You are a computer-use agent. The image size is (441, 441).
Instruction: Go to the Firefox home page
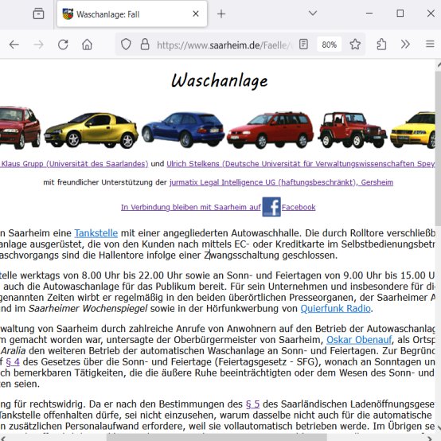pyautogui.click(x=87, y=45)
